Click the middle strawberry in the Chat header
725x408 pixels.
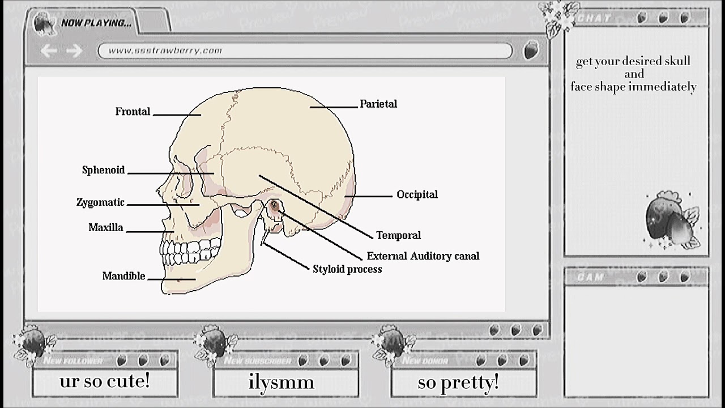664,18
